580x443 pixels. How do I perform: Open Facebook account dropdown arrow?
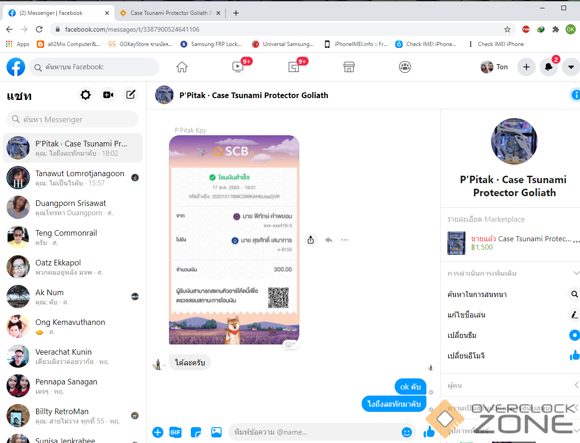pos(571,67)
